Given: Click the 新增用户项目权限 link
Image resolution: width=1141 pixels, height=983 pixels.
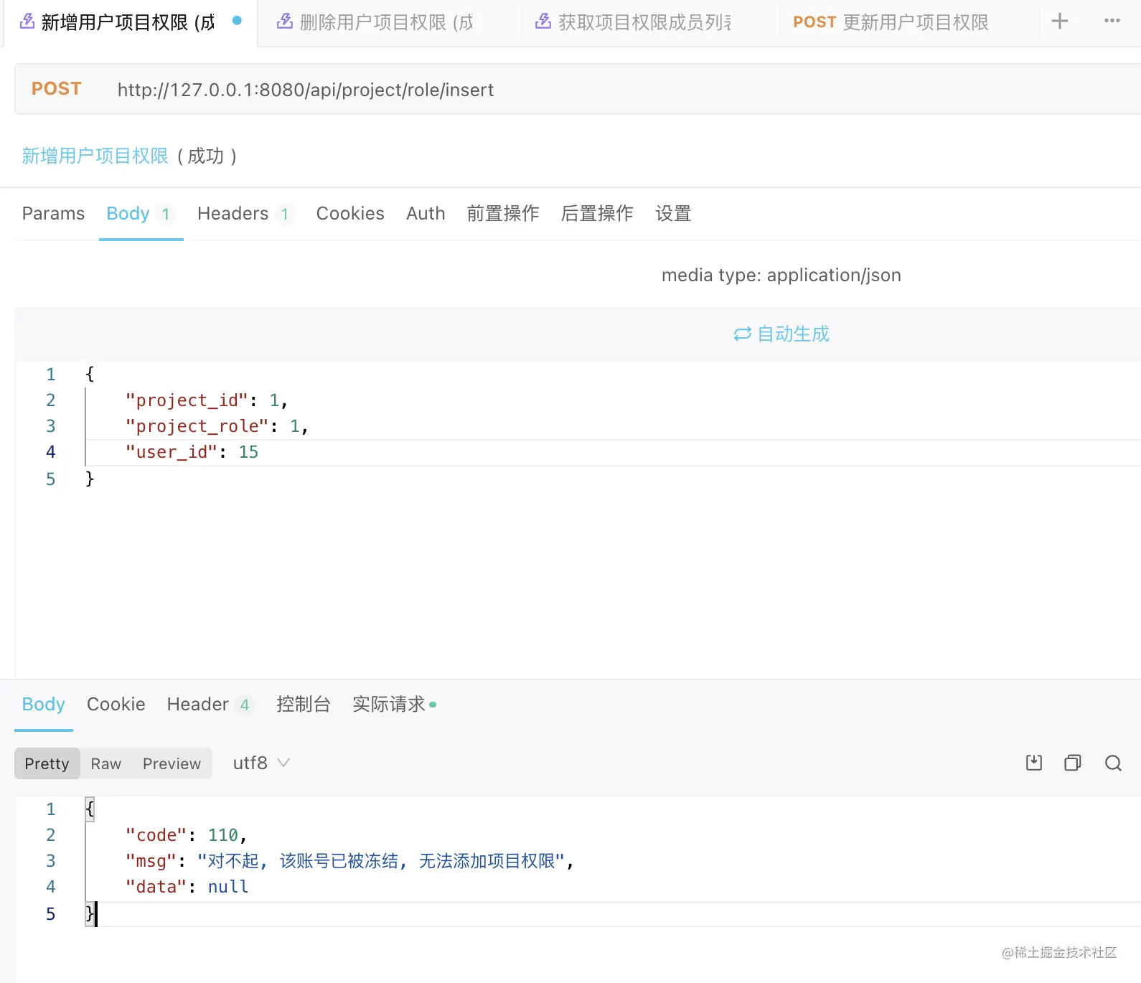Looking at the screenshot, I should 95,156.
